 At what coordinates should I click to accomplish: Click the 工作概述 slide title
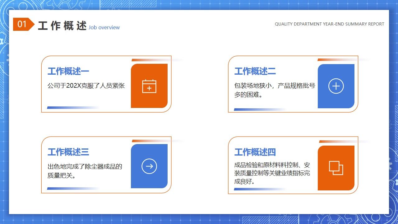61,26
